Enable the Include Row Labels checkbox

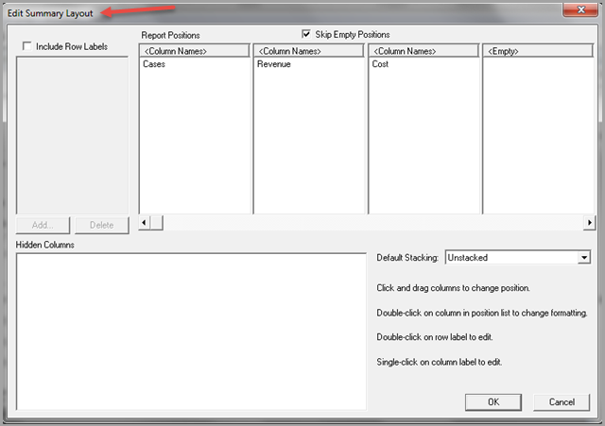point(26,45)
